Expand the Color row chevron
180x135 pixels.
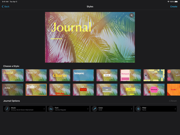click(x=132, y=109)
